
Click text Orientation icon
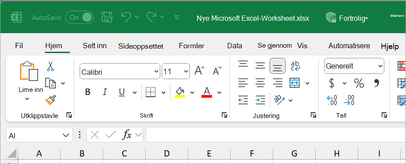(x=279, y=100)
